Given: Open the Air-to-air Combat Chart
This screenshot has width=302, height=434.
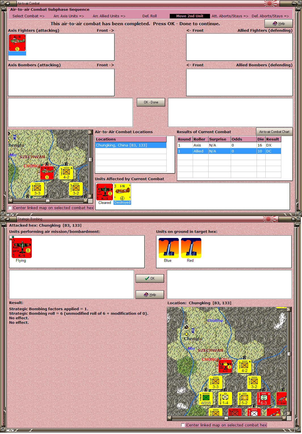Looking at the screenshot, I should point(274,132).
